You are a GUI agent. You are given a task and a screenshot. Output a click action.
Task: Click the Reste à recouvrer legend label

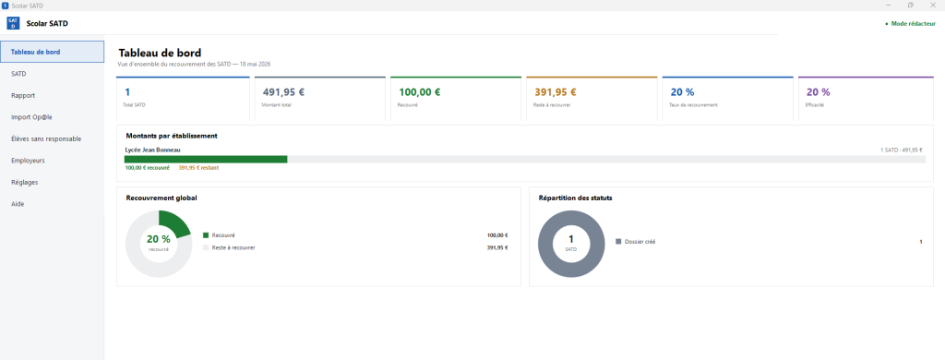tap(233, 247)
